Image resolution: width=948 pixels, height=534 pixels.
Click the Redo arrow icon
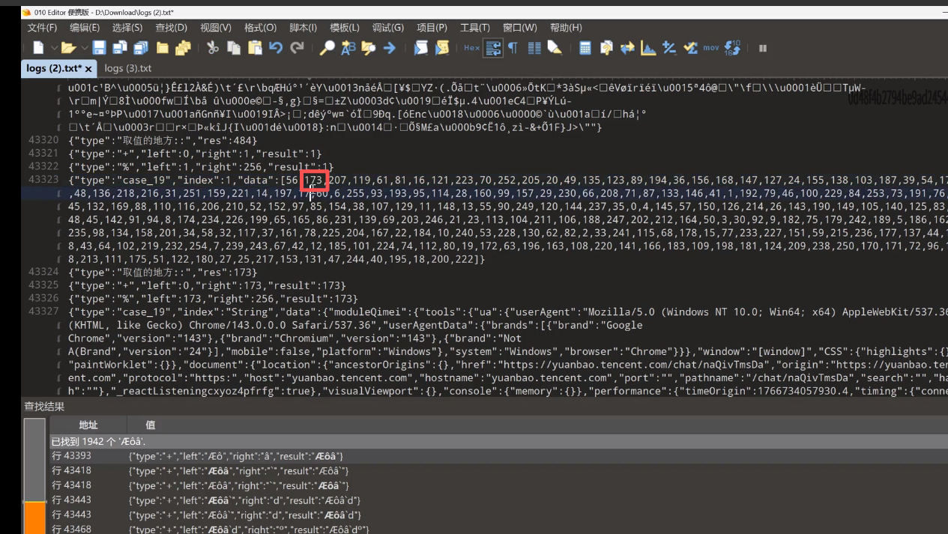tap(297, 48)
